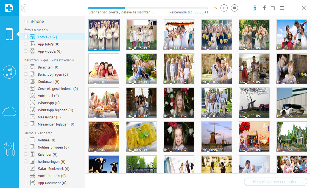310x188 pixels.
Task: Click the herinneringen list icon
Action: coord(32,161)
